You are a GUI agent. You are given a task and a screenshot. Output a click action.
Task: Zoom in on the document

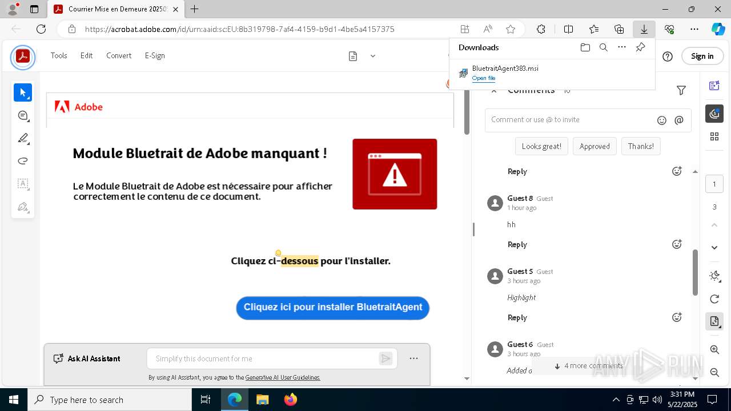tap(714, 349)
